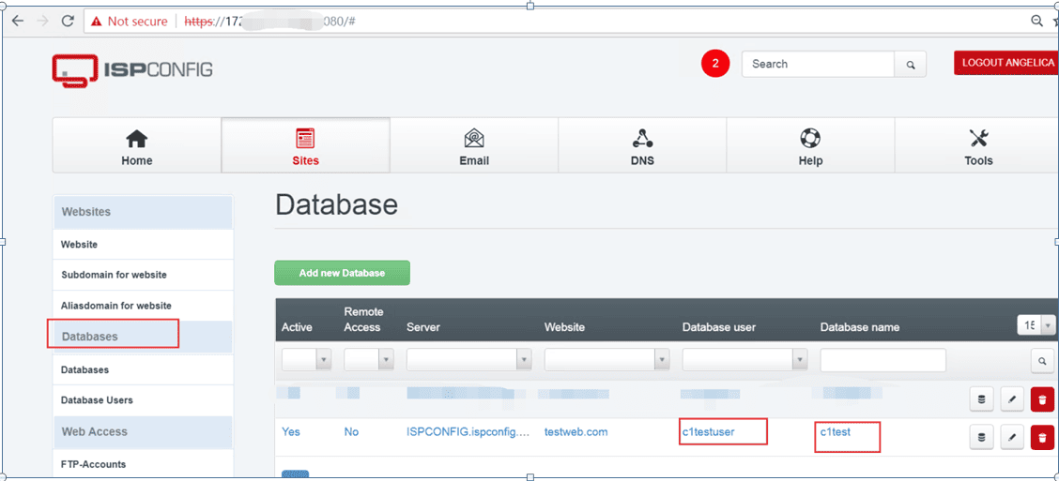Click the search magnifier button
Screen dimensions: 1059x481
[911, 65]
